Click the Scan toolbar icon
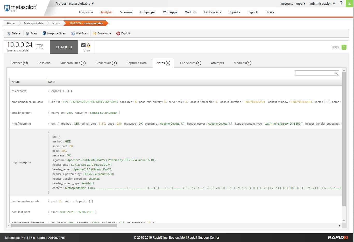Viewport: 354px width, 242px height. pyautogui.click(x=27, y=33)
